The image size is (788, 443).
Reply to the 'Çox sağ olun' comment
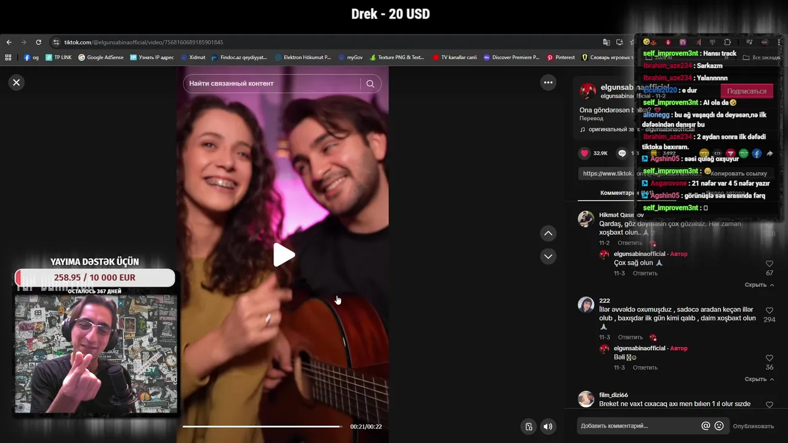[x=645, y=273]
